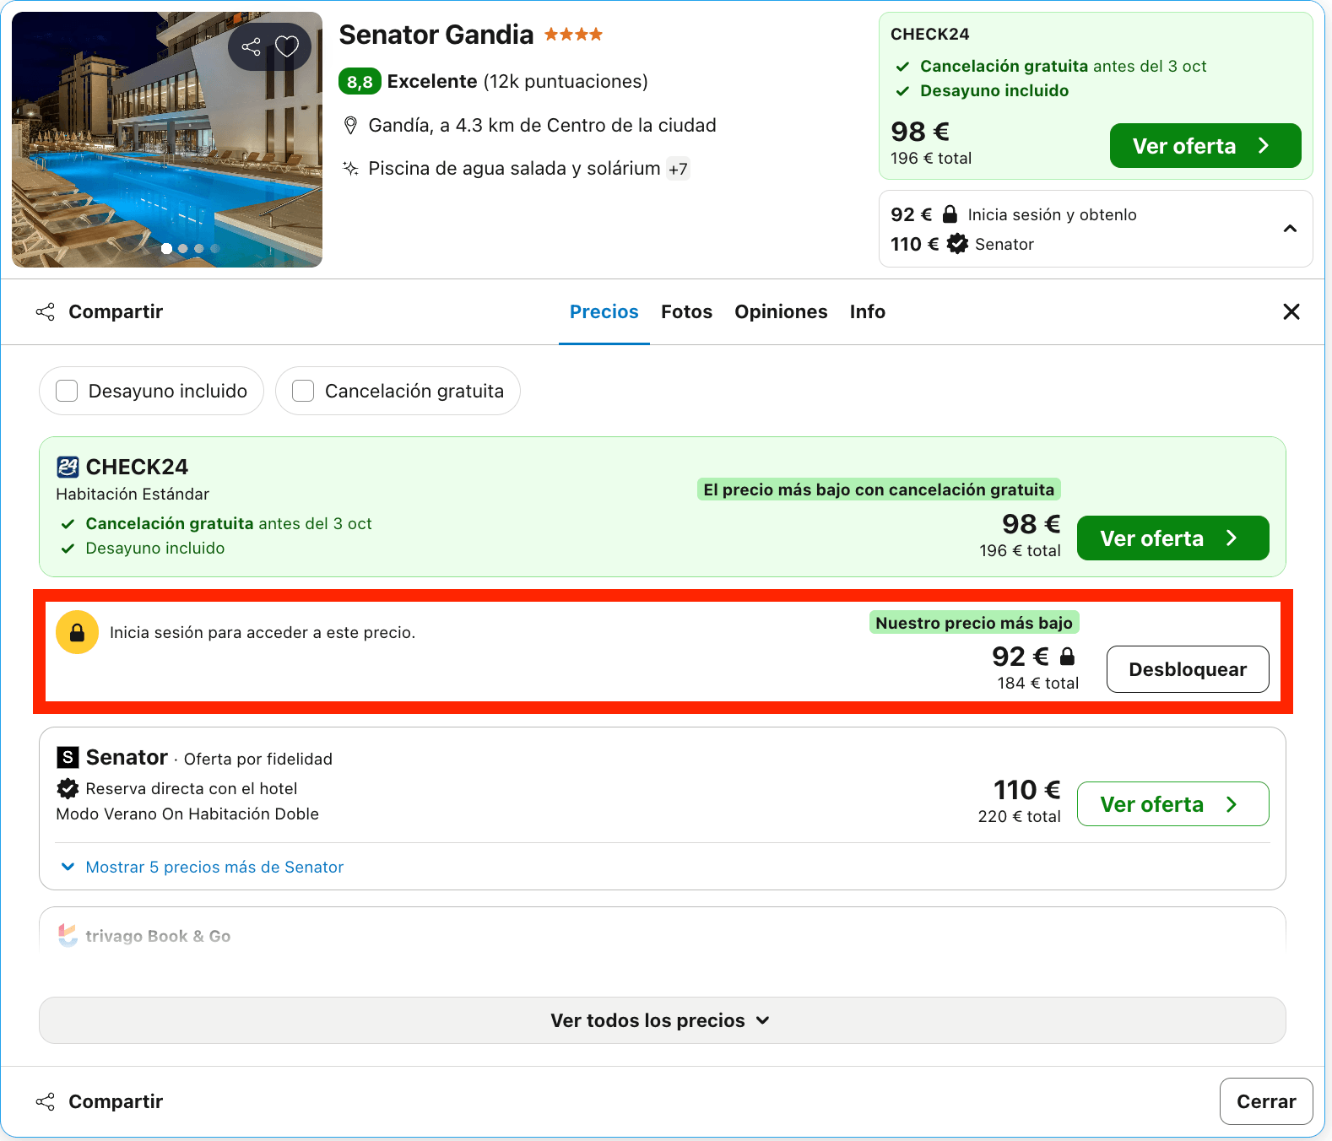1332x1141 pixels.
Task: Click Ver oferta in CHECK24 list row
Action: click(1172, 538)
